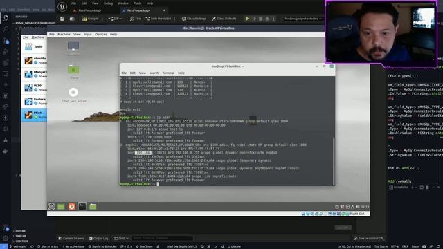Screen dimensions: 443x249
Task: Click the Mint panel volume icon
Action: coord(358,207)
